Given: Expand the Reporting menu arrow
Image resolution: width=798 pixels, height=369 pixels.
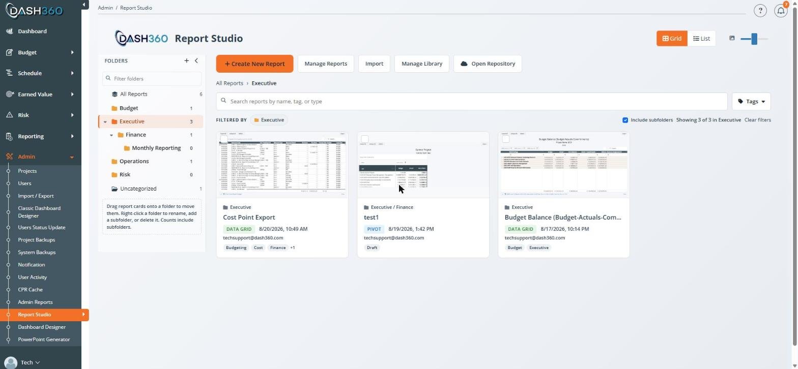Looking at the screenshot, I should click(x=72, y=136).
